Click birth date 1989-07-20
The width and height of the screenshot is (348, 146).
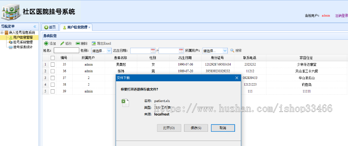tap(186, 71)
